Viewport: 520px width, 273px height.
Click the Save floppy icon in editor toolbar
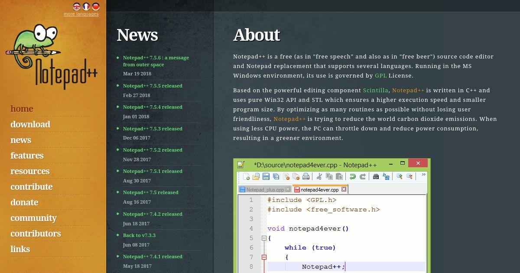266,176
